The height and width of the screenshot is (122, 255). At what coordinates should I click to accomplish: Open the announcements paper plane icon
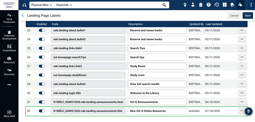[240, 5]
